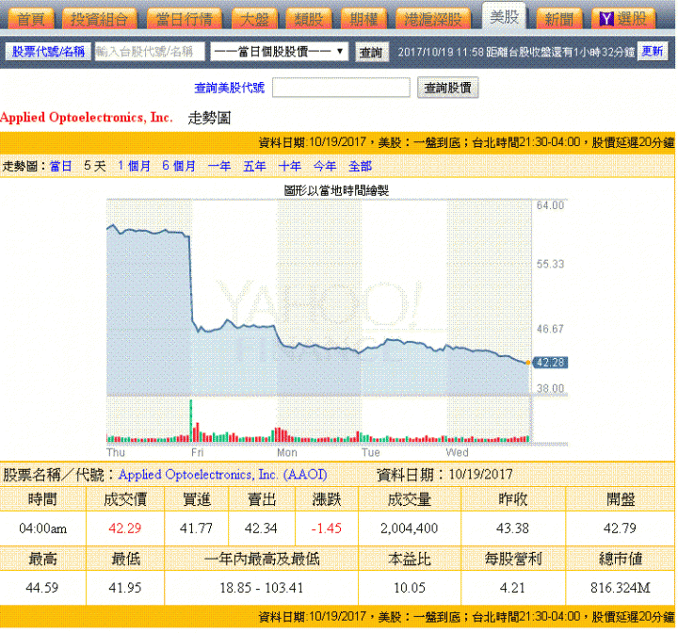This screenshot has height=634, width=678.
Task: Click the Fri label on chart axis
Action: point(197,452)
